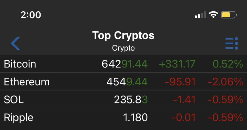Open the list options menu icon

(x=231, y=43)
